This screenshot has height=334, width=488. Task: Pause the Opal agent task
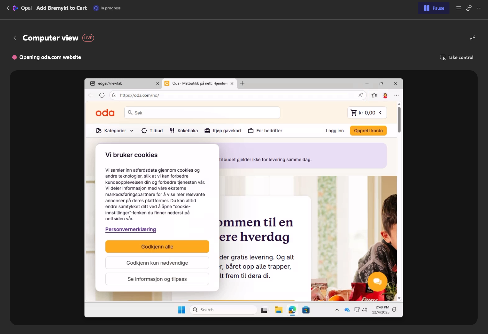[x=433, y=8]
